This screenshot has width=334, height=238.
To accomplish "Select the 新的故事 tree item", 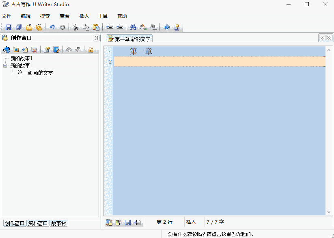I will 20,66.
